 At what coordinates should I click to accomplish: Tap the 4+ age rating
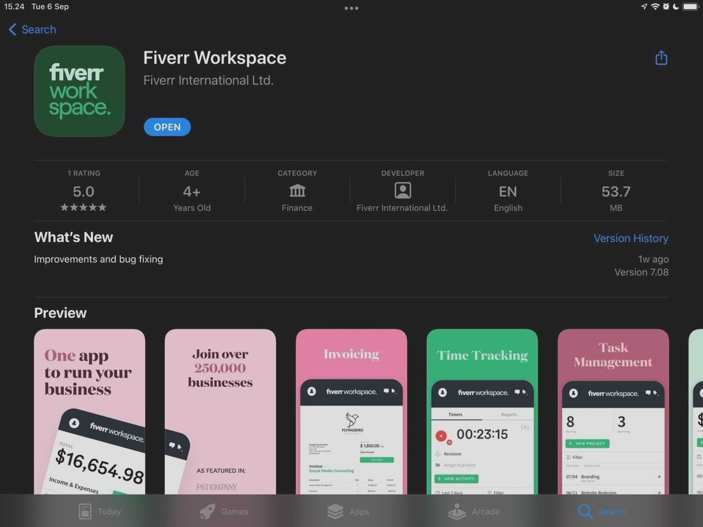click(192, 192)
